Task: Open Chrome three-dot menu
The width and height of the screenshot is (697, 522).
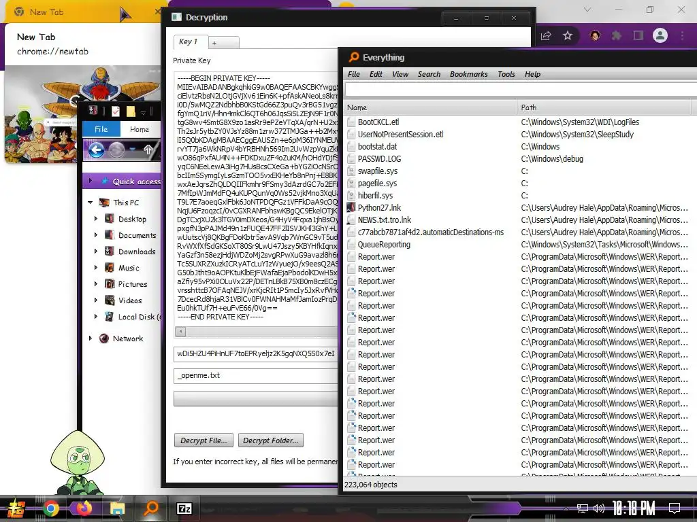Action: point(682,35)
